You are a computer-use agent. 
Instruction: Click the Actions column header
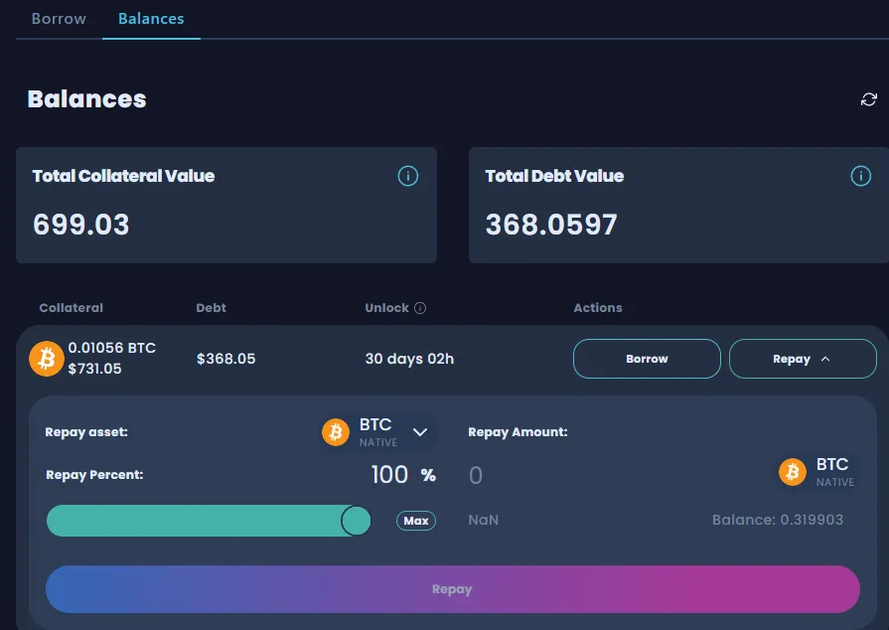pyautogui.click(x=598, y=308)
